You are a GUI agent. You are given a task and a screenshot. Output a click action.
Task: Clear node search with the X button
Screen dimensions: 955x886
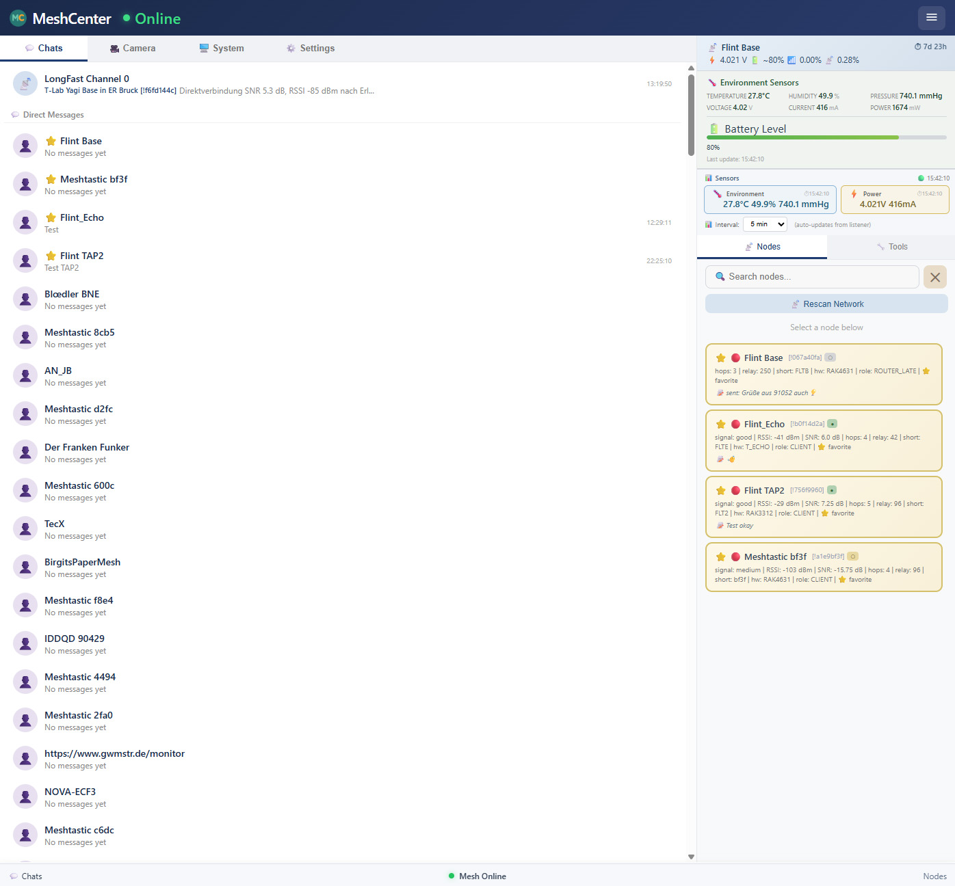(x=935, y=277)
